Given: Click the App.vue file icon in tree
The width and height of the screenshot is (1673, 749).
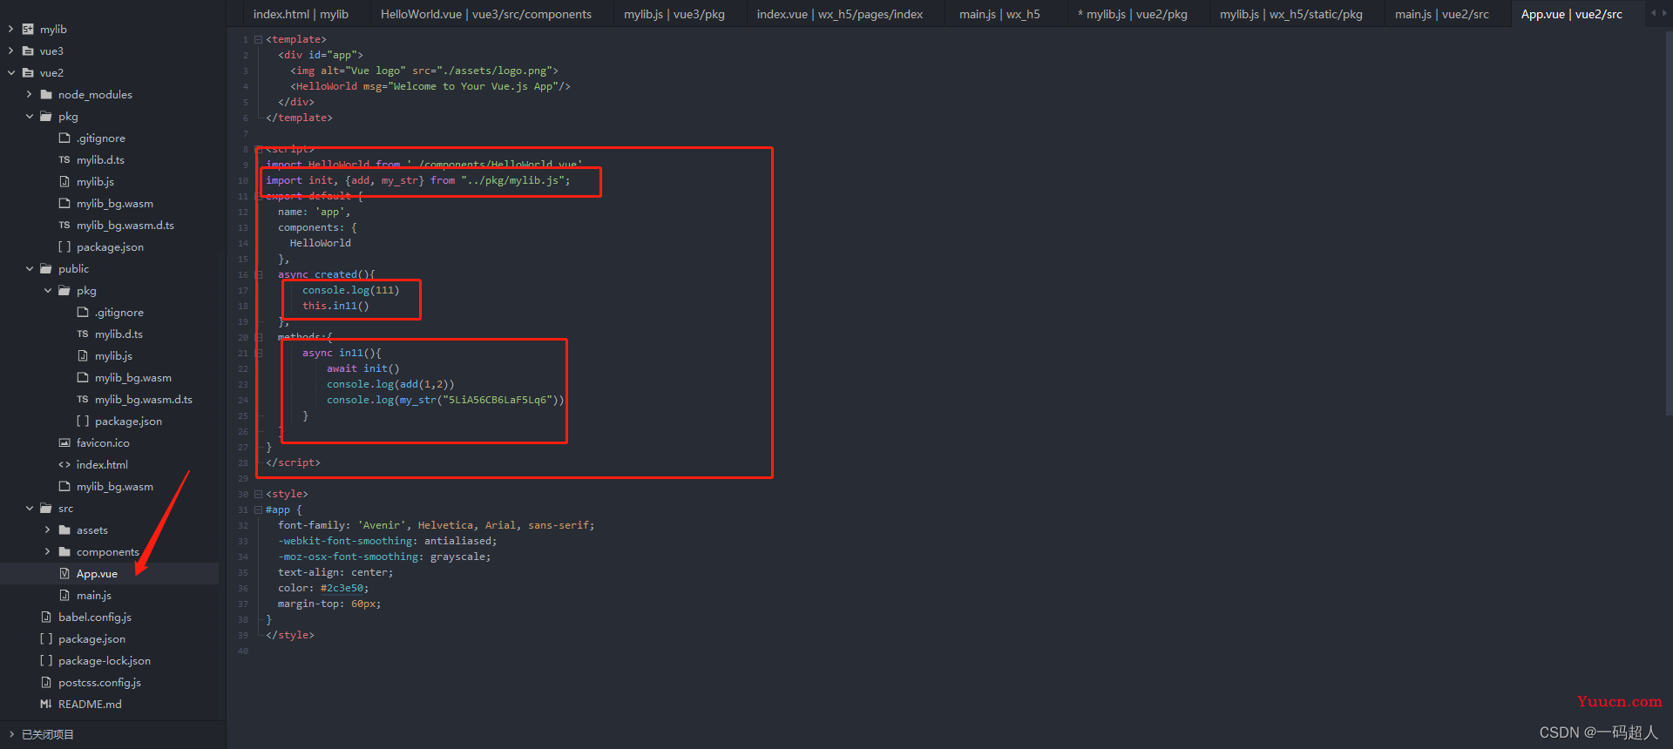Looking at the screenshot, I should [x=64, y=573].
